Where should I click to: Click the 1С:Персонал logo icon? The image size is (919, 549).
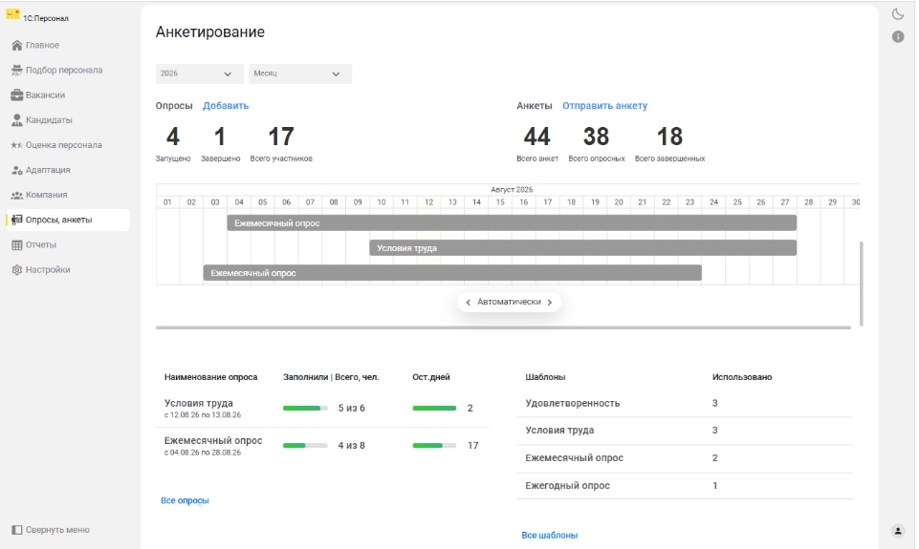pyautogui.click(x=12, y=14)
